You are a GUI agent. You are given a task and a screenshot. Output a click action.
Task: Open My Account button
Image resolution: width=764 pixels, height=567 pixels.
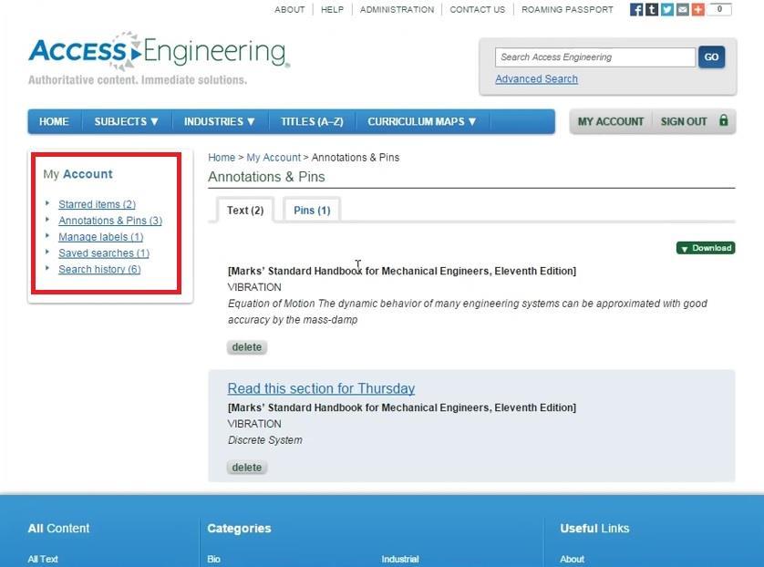point(611,121)
